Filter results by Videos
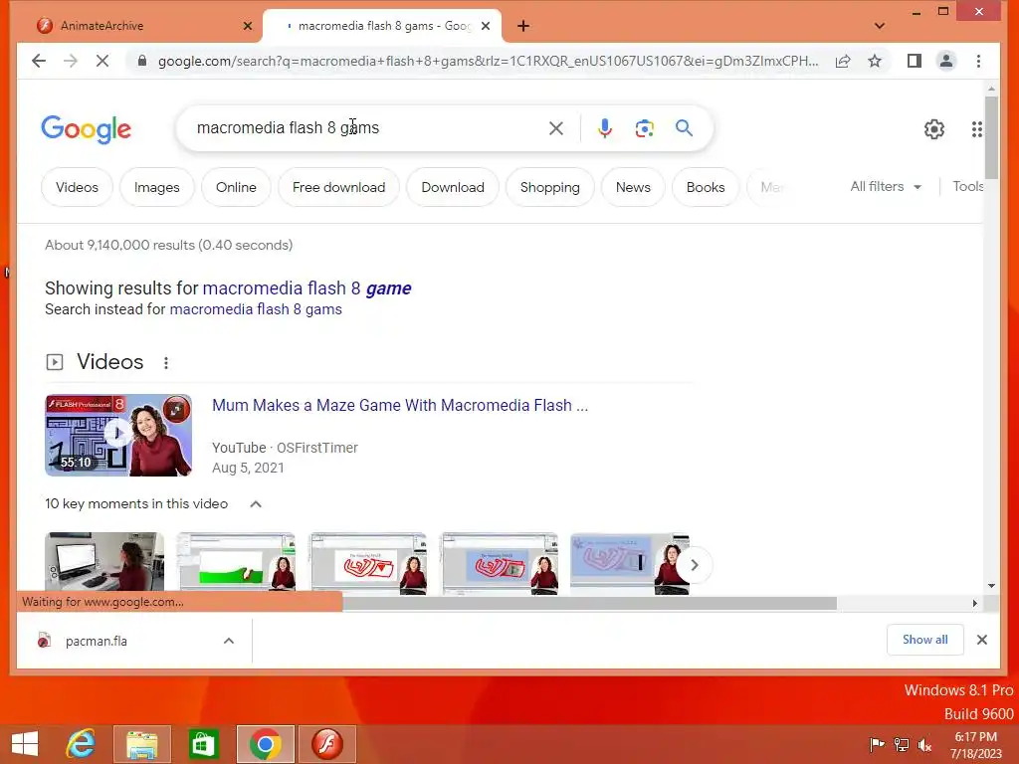Viewport: 1019px width, 764px height. tap(77, 187)
